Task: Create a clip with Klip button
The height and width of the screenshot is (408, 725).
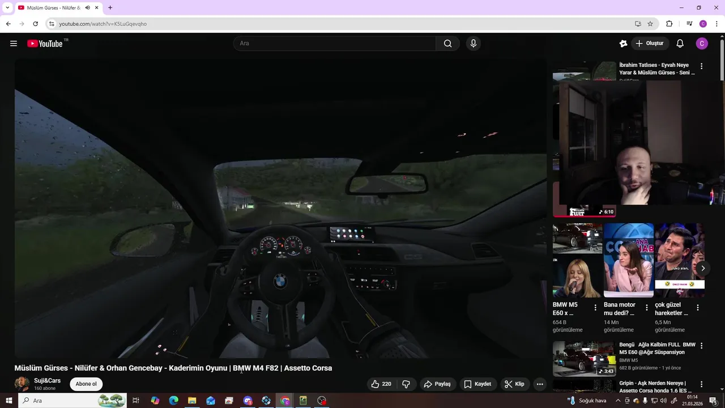Action: click(x=514, y=384)
